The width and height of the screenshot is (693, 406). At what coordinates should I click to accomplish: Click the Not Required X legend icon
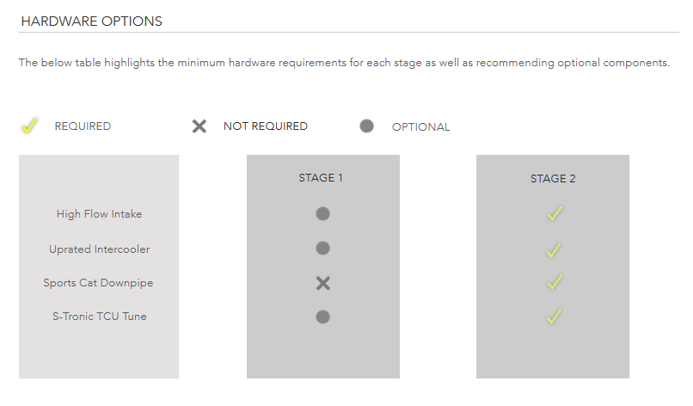(x=199, y=126)
